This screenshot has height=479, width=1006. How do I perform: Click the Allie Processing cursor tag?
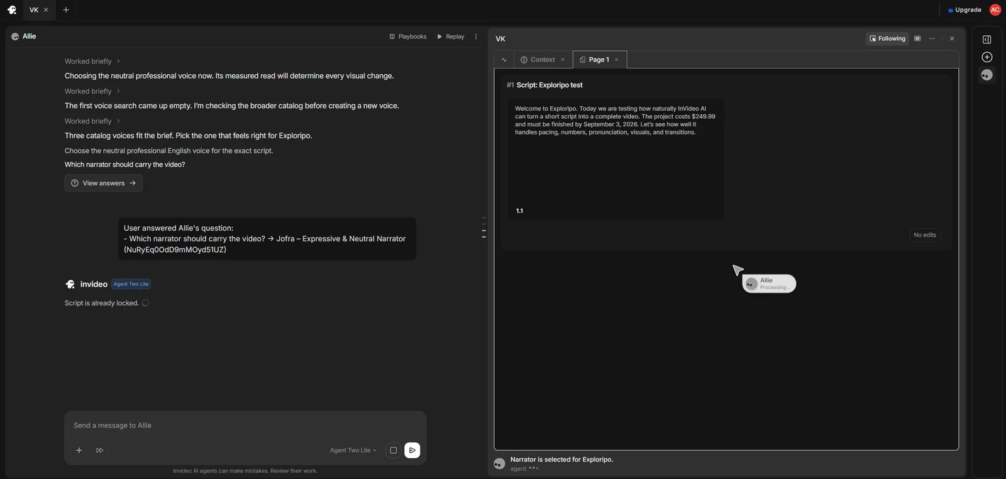click(769, 284)
